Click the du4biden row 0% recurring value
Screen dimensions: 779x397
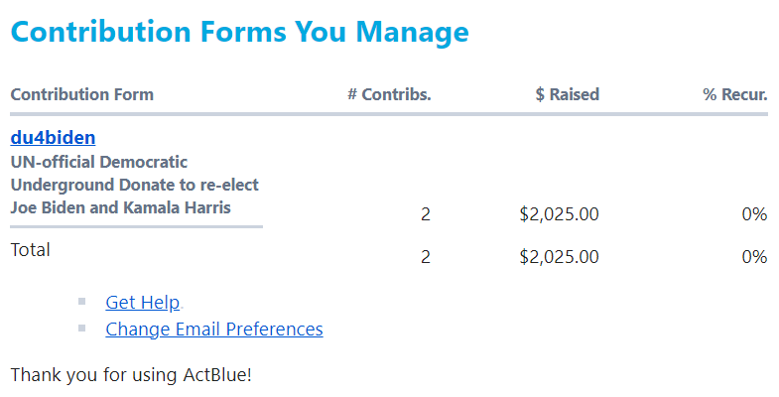click(x=754, y=214)
